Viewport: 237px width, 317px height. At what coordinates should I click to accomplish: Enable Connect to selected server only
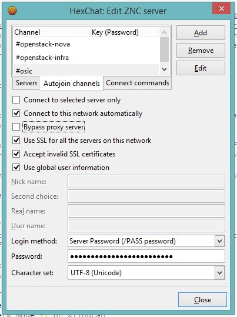16,100
